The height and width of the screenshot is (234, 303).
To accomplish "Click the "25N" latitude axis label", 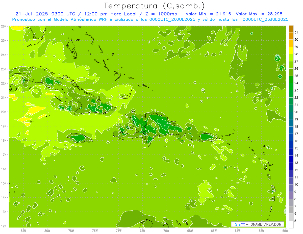I will pyautogui.click(x=4, y=40).
